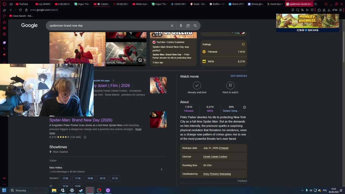Switch to Opera GX in the taskbar
Screen dimensions: 345x194
coord(90,190)
